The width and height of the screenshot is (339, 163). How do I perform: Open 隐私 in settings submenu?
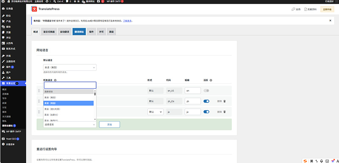4,121
